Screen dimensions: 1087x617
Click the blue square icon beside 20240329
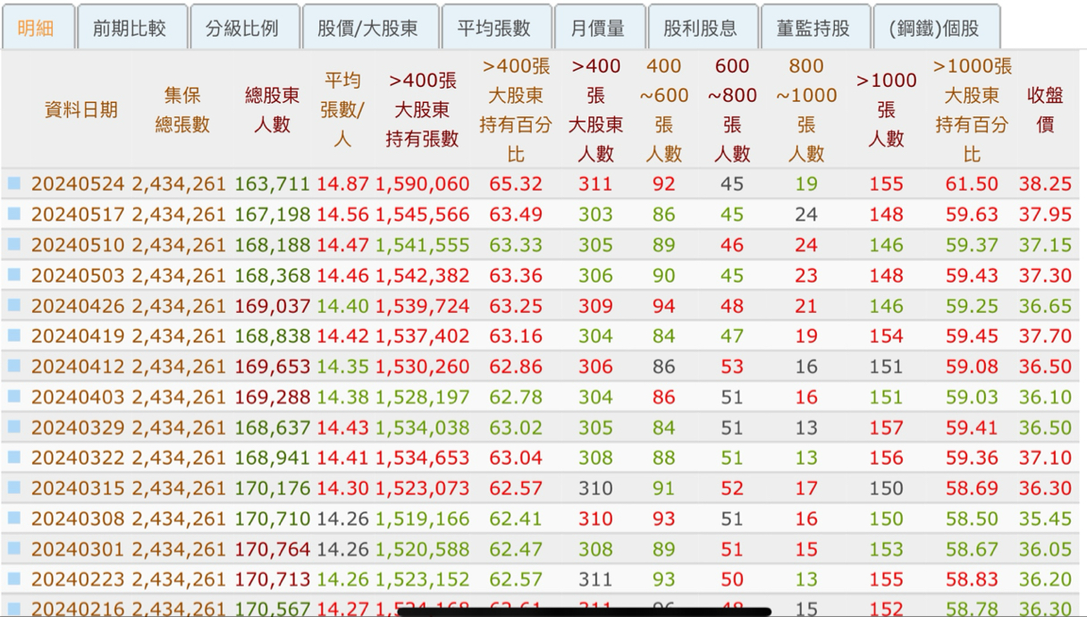coord(14,427)
